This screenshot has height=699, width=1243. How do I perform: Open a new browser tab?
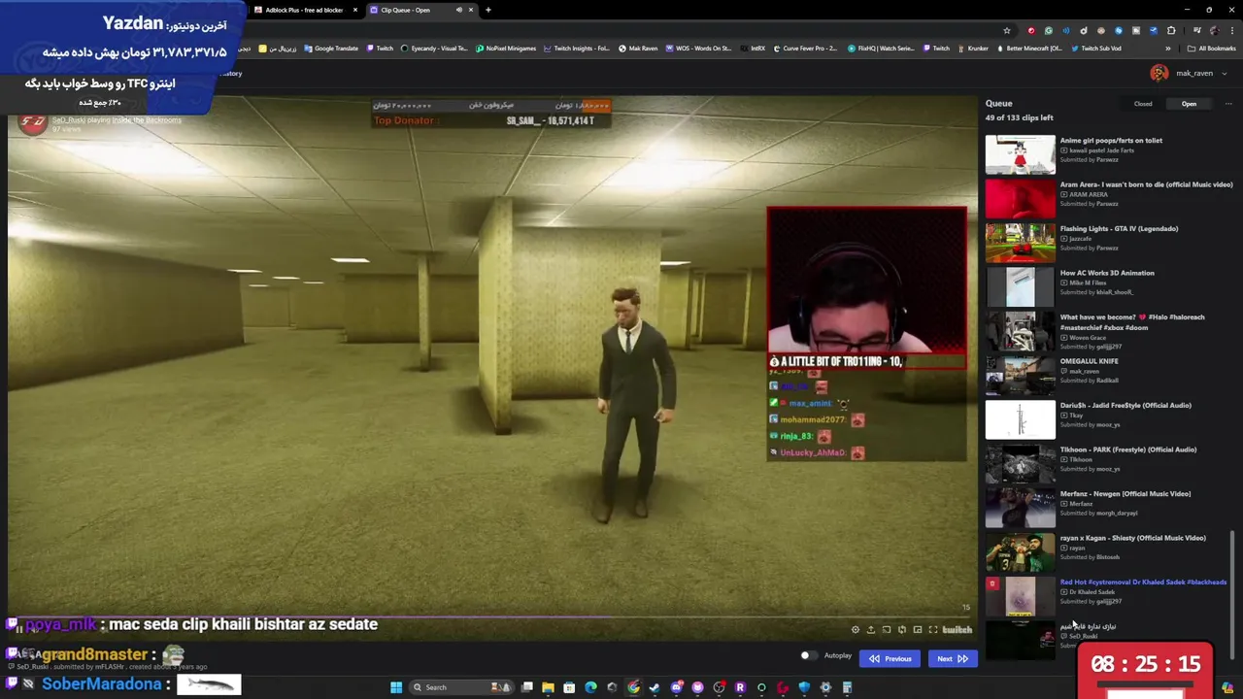[488, 10]
